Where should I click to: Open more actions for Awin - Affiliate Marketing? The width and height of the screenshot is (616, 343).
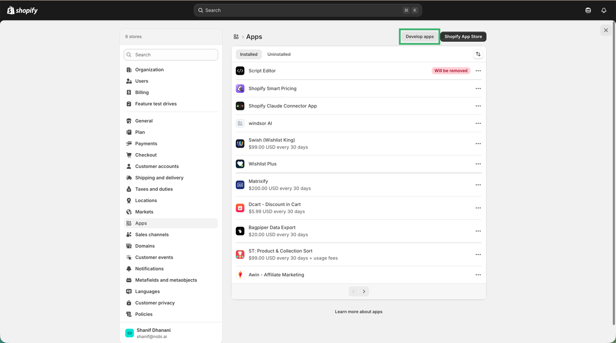click(x=478, y=275)
